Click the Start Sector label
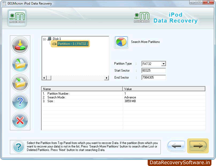This screenshot has height=166, width=216. pyautogui.click(x=122, y=71)
